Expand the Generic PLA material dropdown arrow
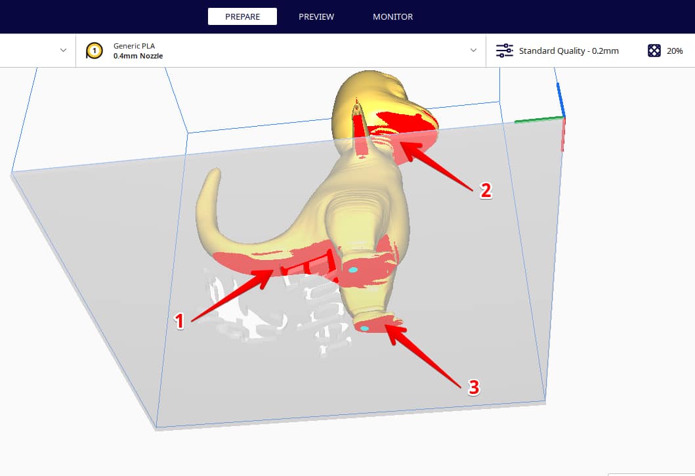Screen dimensions: 695x476 (473, 50)
